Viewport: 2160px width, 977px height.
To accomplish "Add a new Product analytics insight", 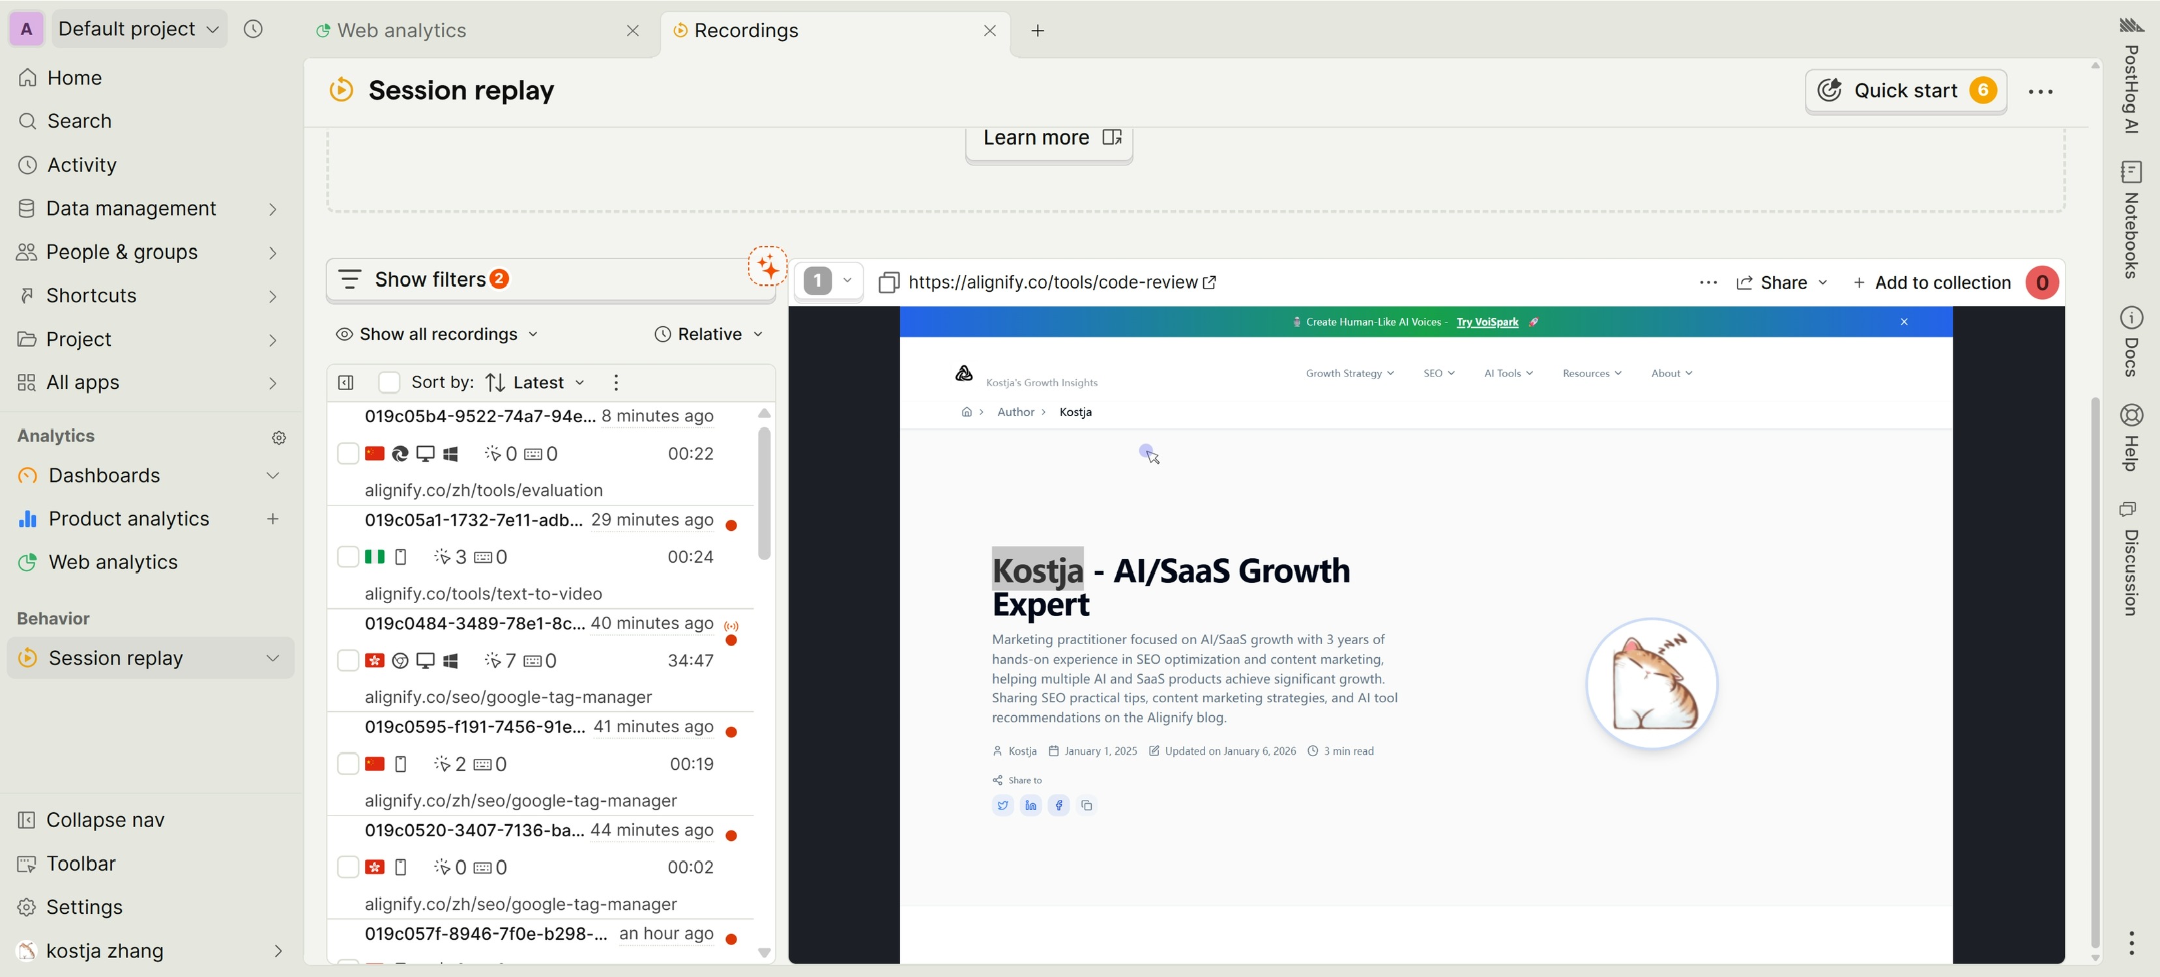I will [x=272, y=518].
